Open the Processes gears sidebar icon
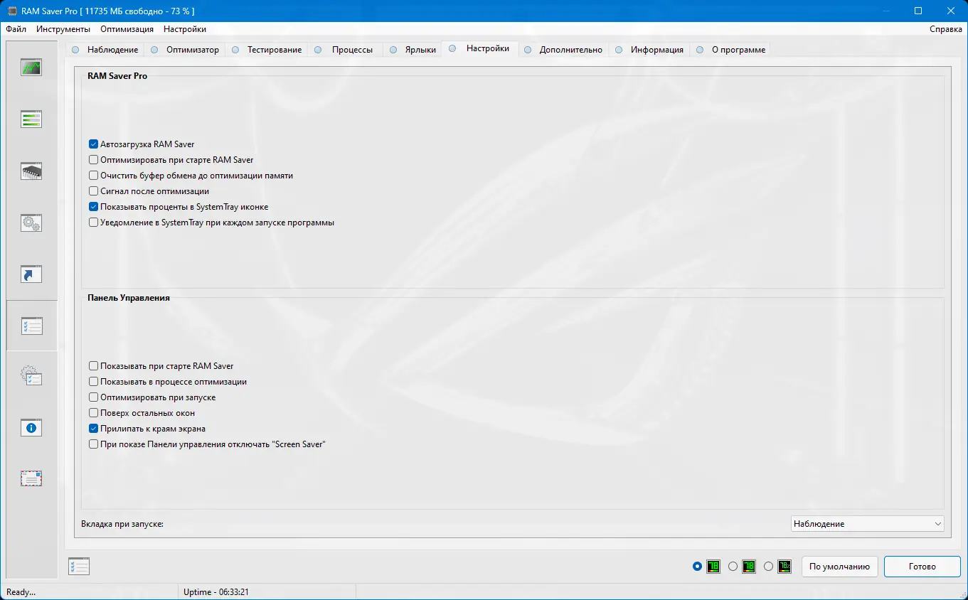Screen dimensions: 968x600 pos(31,223)
